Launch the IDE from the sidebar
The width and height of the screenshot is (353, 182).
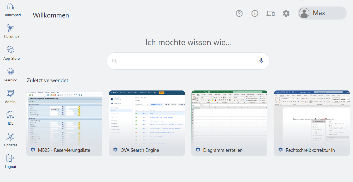click(11, 115)
